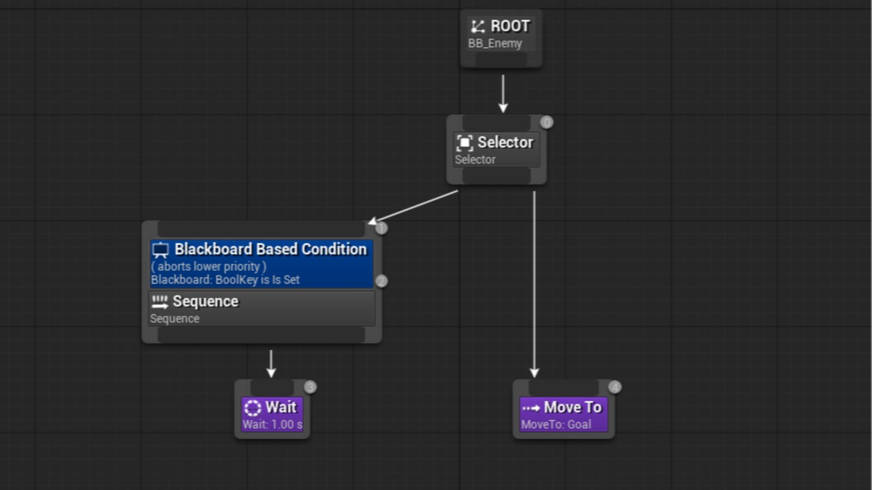Screen dimensions: 872x490
Task: Select the Blackboard Based Condition decorator title
Action: coord(270,249)
